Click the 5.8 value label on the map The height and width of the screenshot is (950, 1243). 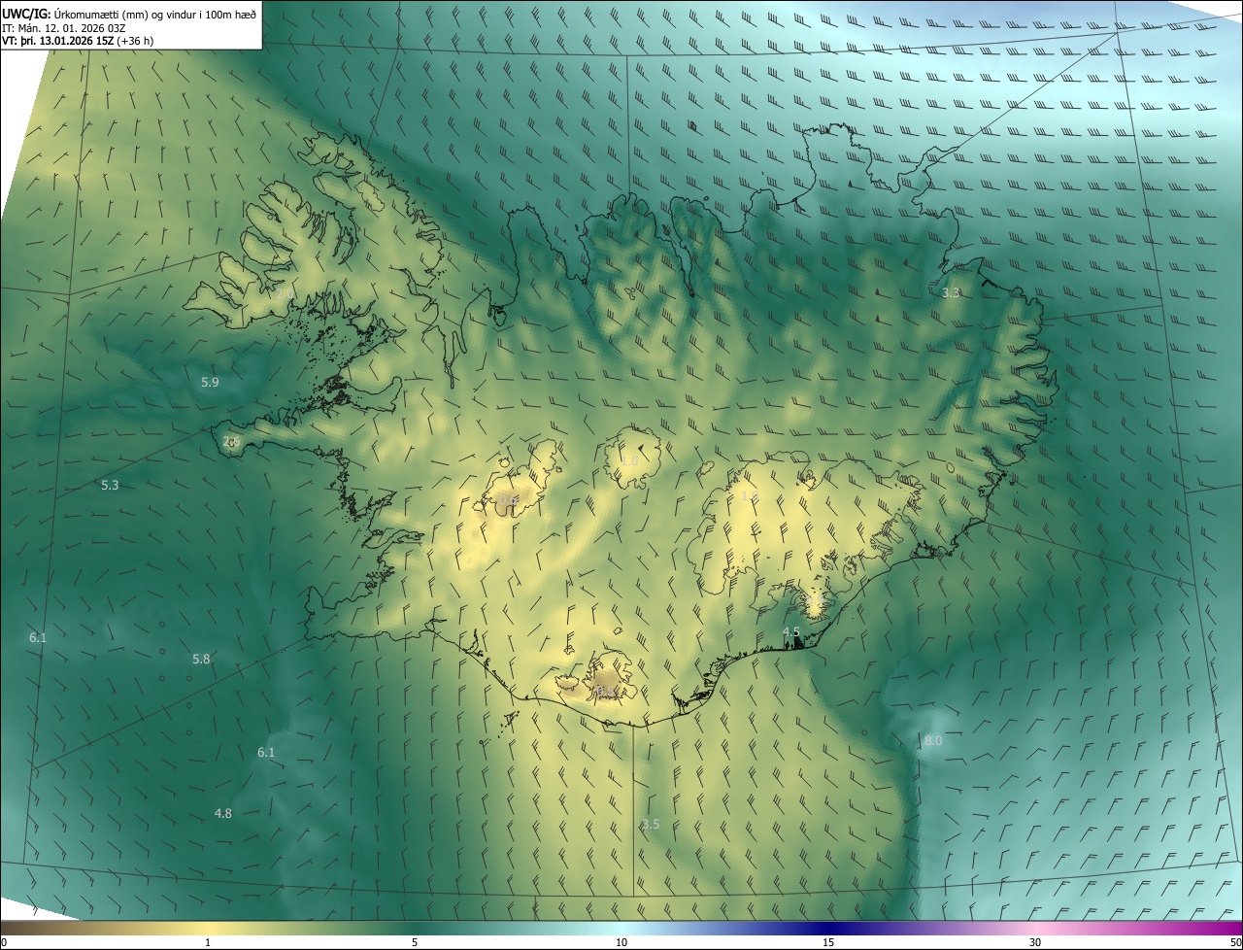[x=201, y=659]
